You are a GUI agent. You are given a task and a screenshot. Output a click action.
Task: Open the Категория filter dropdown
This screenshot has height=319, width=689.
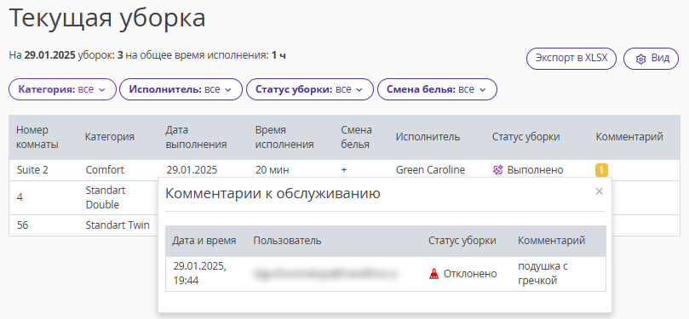click(x=62, y=89)
